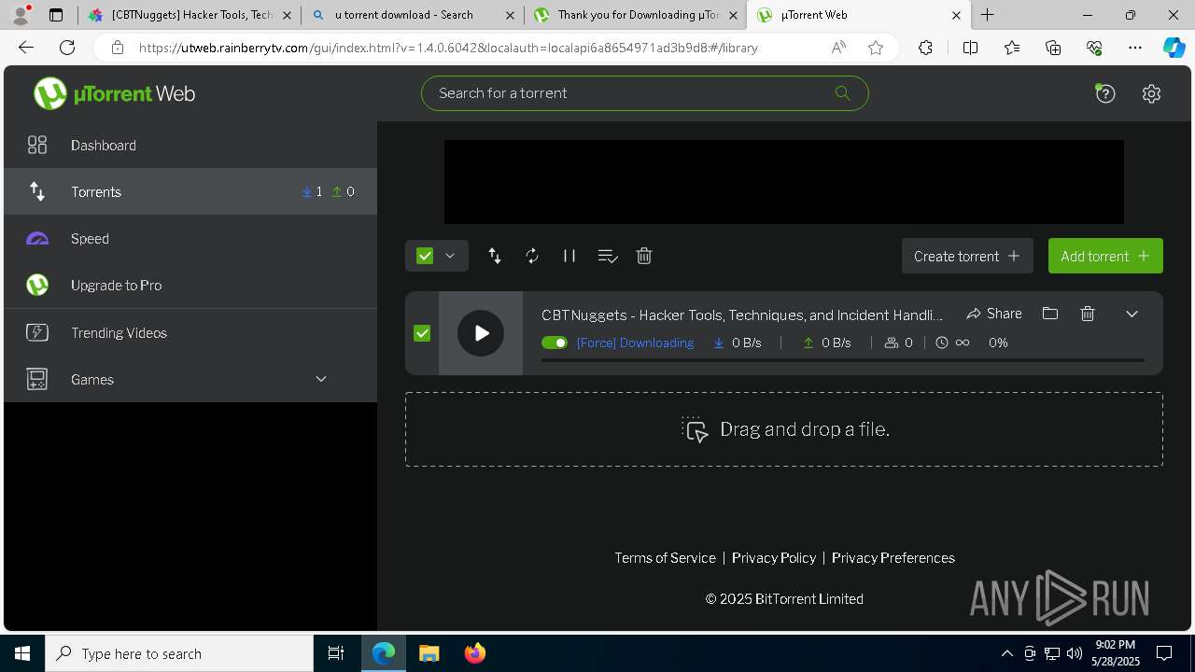The image size is (1195, 672).
Task: Click the address bar URL
Action: 448,48
